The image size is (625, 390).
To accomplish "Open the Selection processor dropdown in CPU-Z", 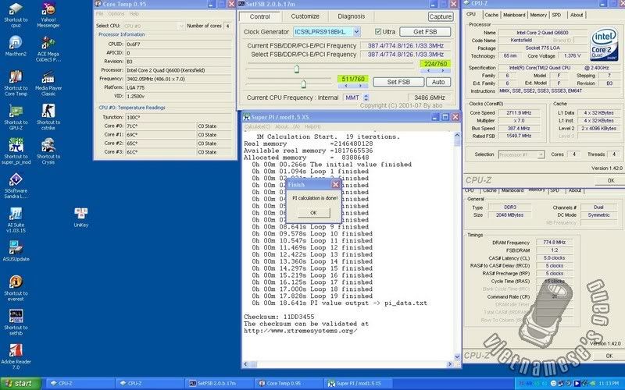I will click(x=541, y=154).
